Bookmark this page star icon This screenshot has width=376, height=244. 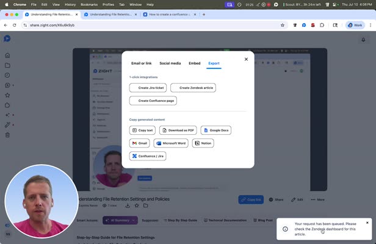283,25
